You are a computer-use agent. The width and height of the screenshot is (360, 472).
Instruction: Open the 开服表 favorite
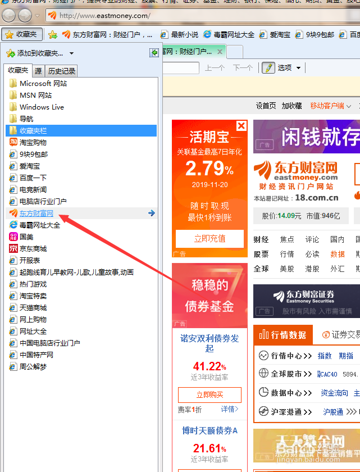[x=81, y=260]
